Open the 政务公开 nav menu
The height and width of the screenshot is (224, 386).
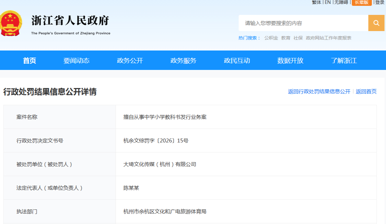point(130,61)
